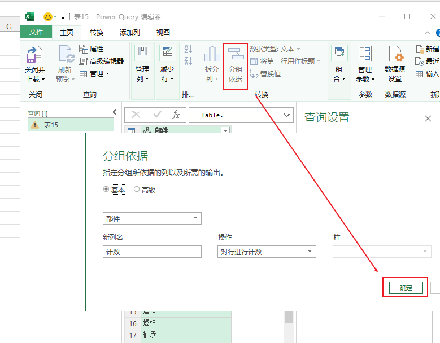The height and width of the screenshot is (343, 440).
Task: Open the quick access toolbar dropdown
Action: click(x=63, y=17)
